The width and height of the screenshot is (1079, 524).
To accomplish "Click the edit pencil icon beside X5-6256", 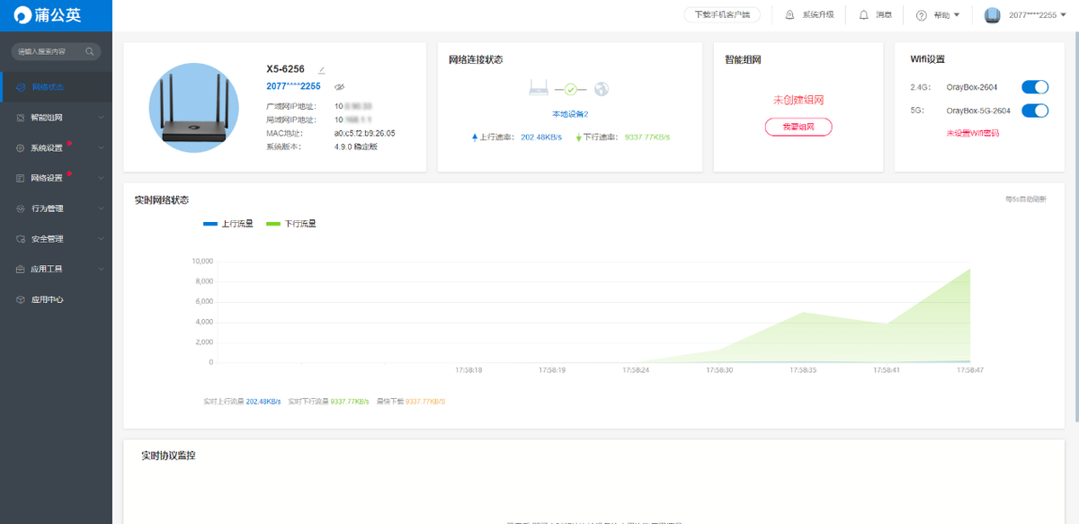I will click(x=322, y=70).
